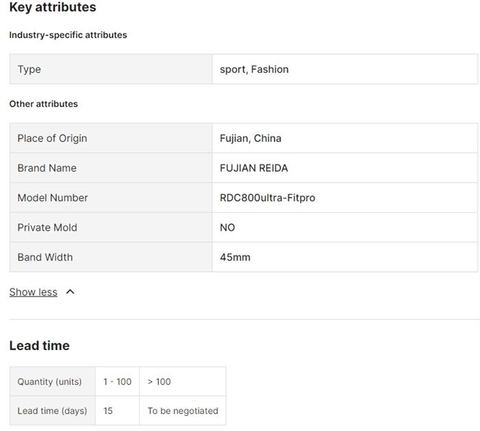Click the 45mm band width value

[x=235, y=257]
